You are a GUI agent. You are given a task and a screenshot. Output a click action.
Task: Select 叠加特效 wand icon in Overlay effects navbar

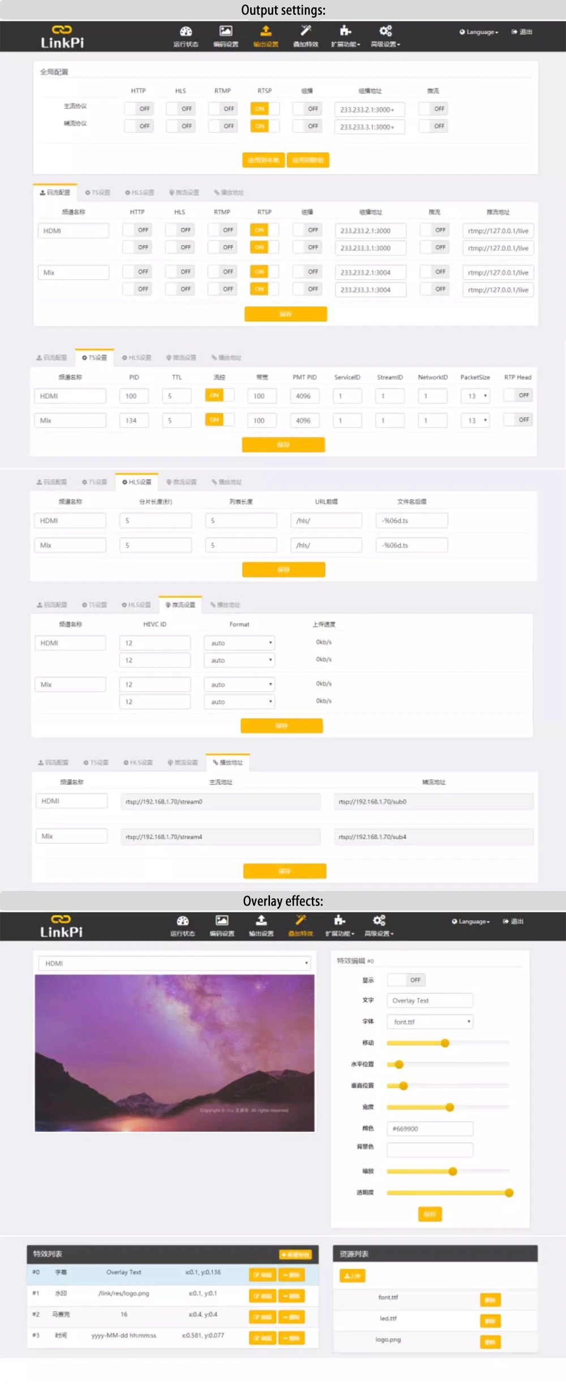pos(301,920)
